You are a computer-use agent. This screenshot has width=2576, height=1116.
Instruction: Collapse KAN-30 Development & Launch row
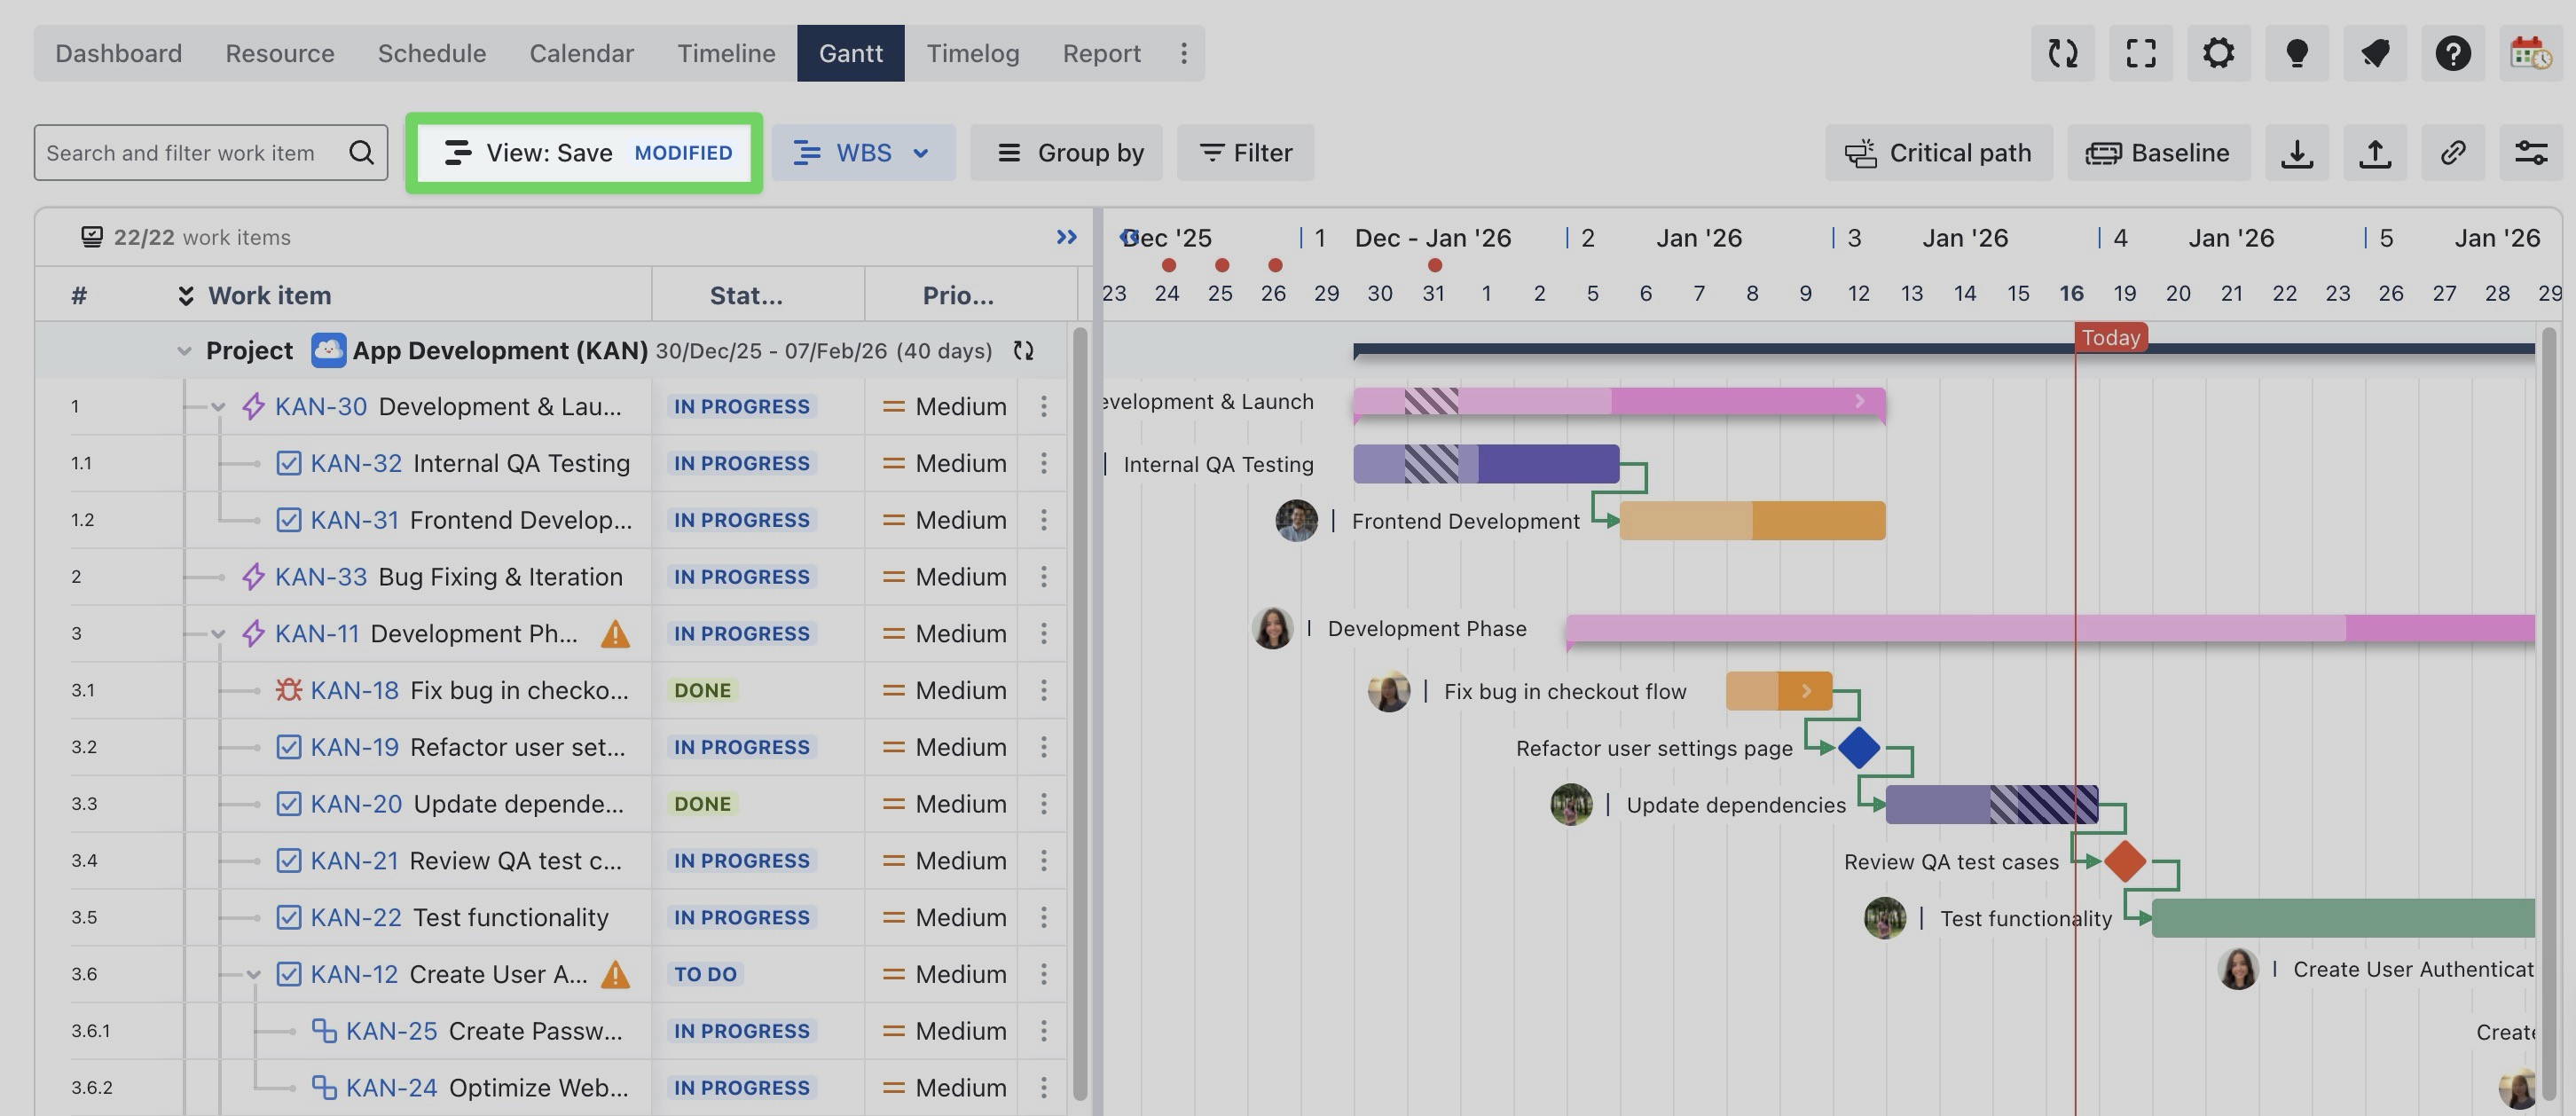[x=218, y=407]
